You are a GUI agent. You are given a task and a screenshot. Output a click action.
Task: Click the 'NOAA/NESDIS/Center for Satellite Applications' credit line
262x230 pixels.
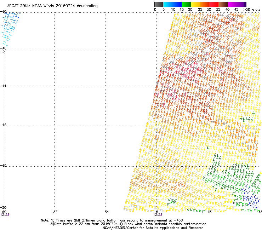tap(153, 228)
